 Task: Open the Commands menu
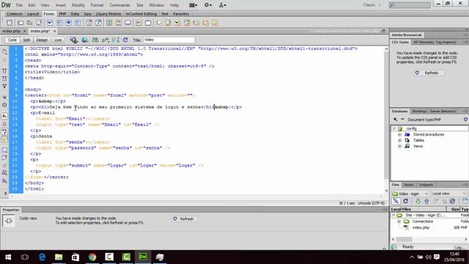pyautogui.click(x=119, y=5)
